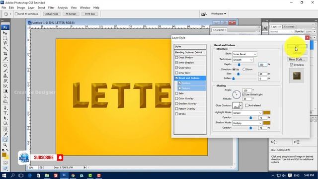
Task: Open the Layer menu
Action: [31, 8]
